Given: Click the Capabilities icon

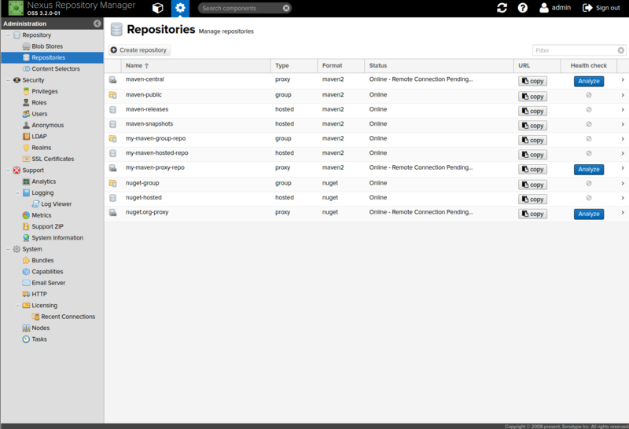Looking at the screenshot, I should click(x=26, y=271).
